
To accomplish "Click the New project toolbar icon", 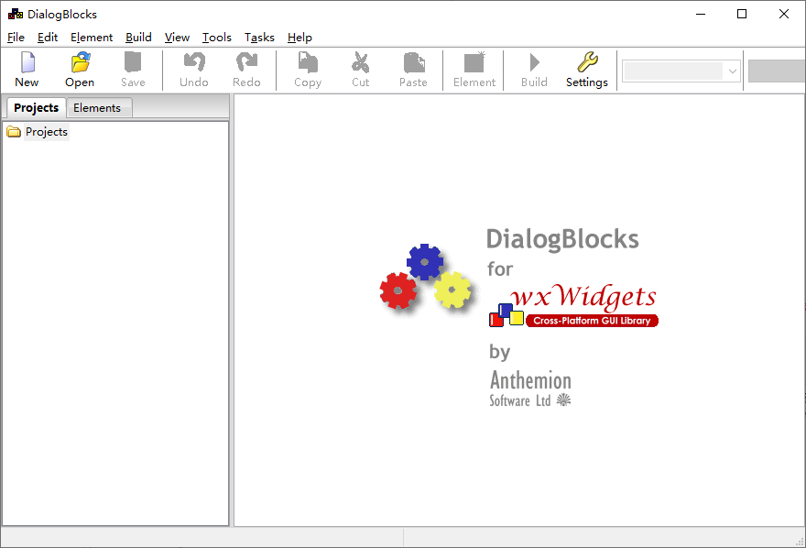I will pos(27,62).
